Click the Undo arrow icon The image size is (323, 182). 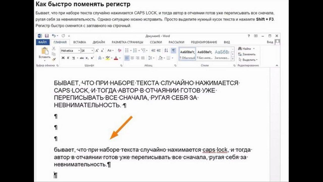click(x=54, y=36)
